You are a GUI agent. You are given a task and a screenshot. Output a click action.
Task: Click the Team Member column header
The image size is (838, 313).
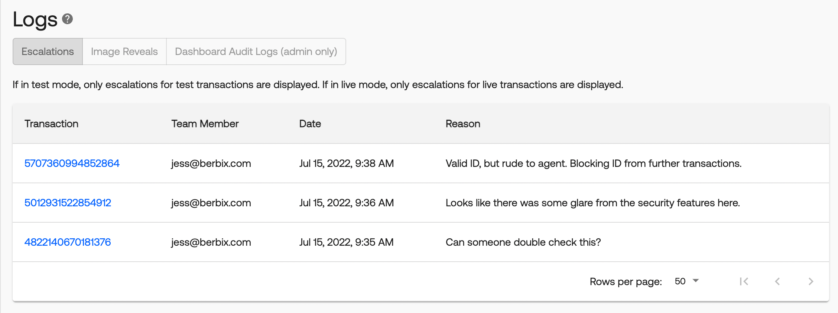pos(205,124)
